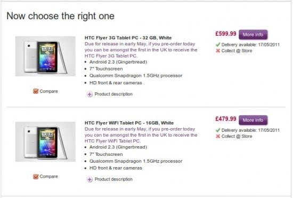
Task: Click green delivery checkmark for 3G tablet
Action: (218, 44)
